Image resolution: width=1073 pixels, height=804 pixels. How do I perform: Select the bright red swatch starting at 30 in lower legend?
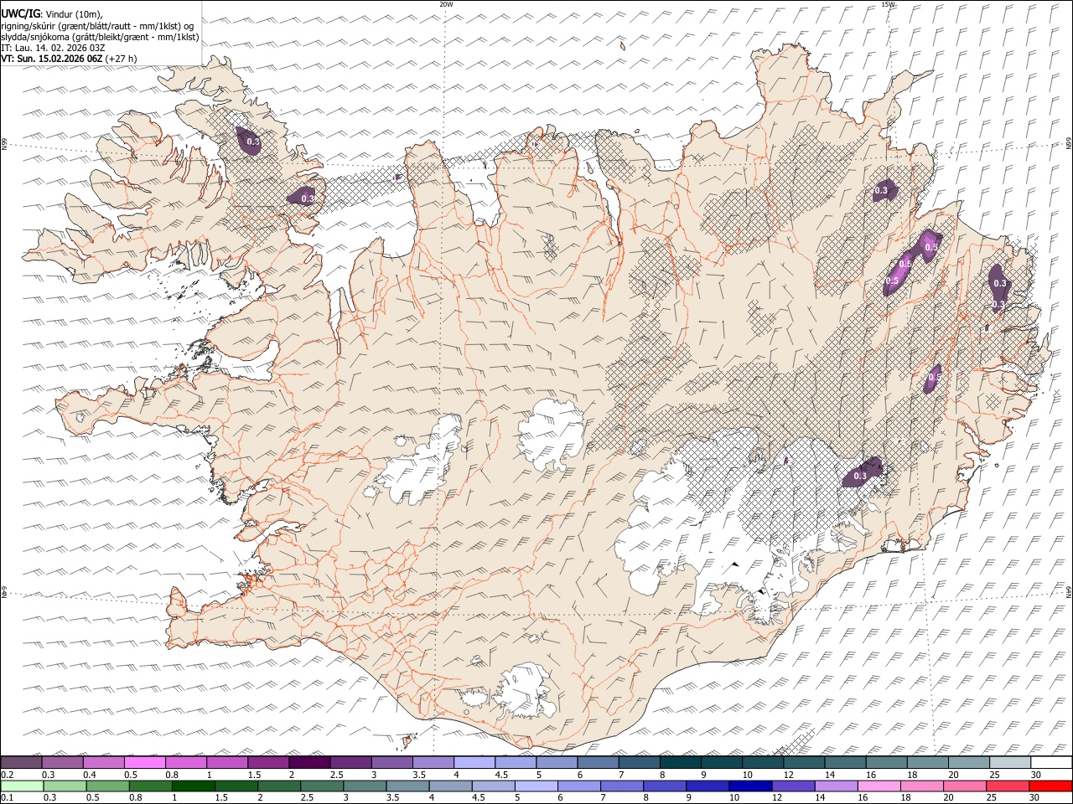click(1050, 786)
